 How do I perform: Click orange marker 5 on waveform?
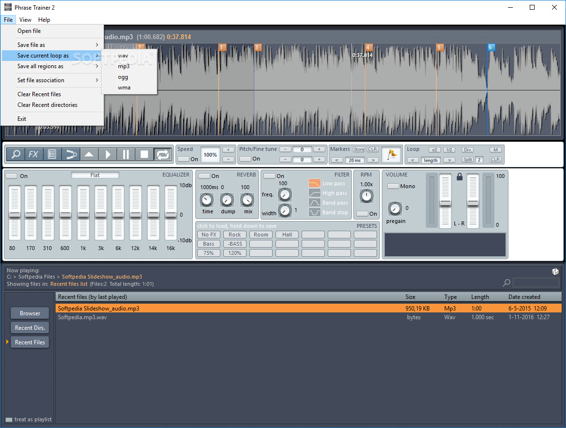[439, 47]
